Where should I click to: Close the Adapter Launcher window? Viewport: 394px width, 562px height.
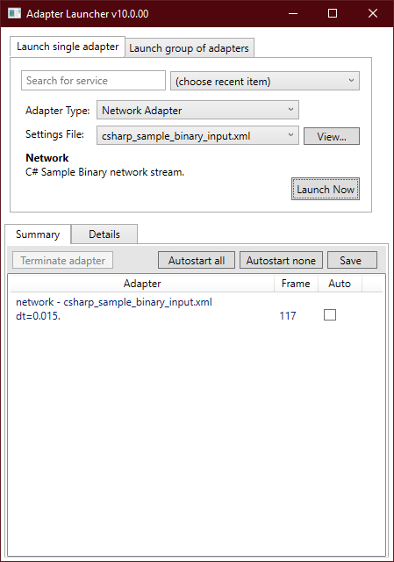click(x=373, y=14)
